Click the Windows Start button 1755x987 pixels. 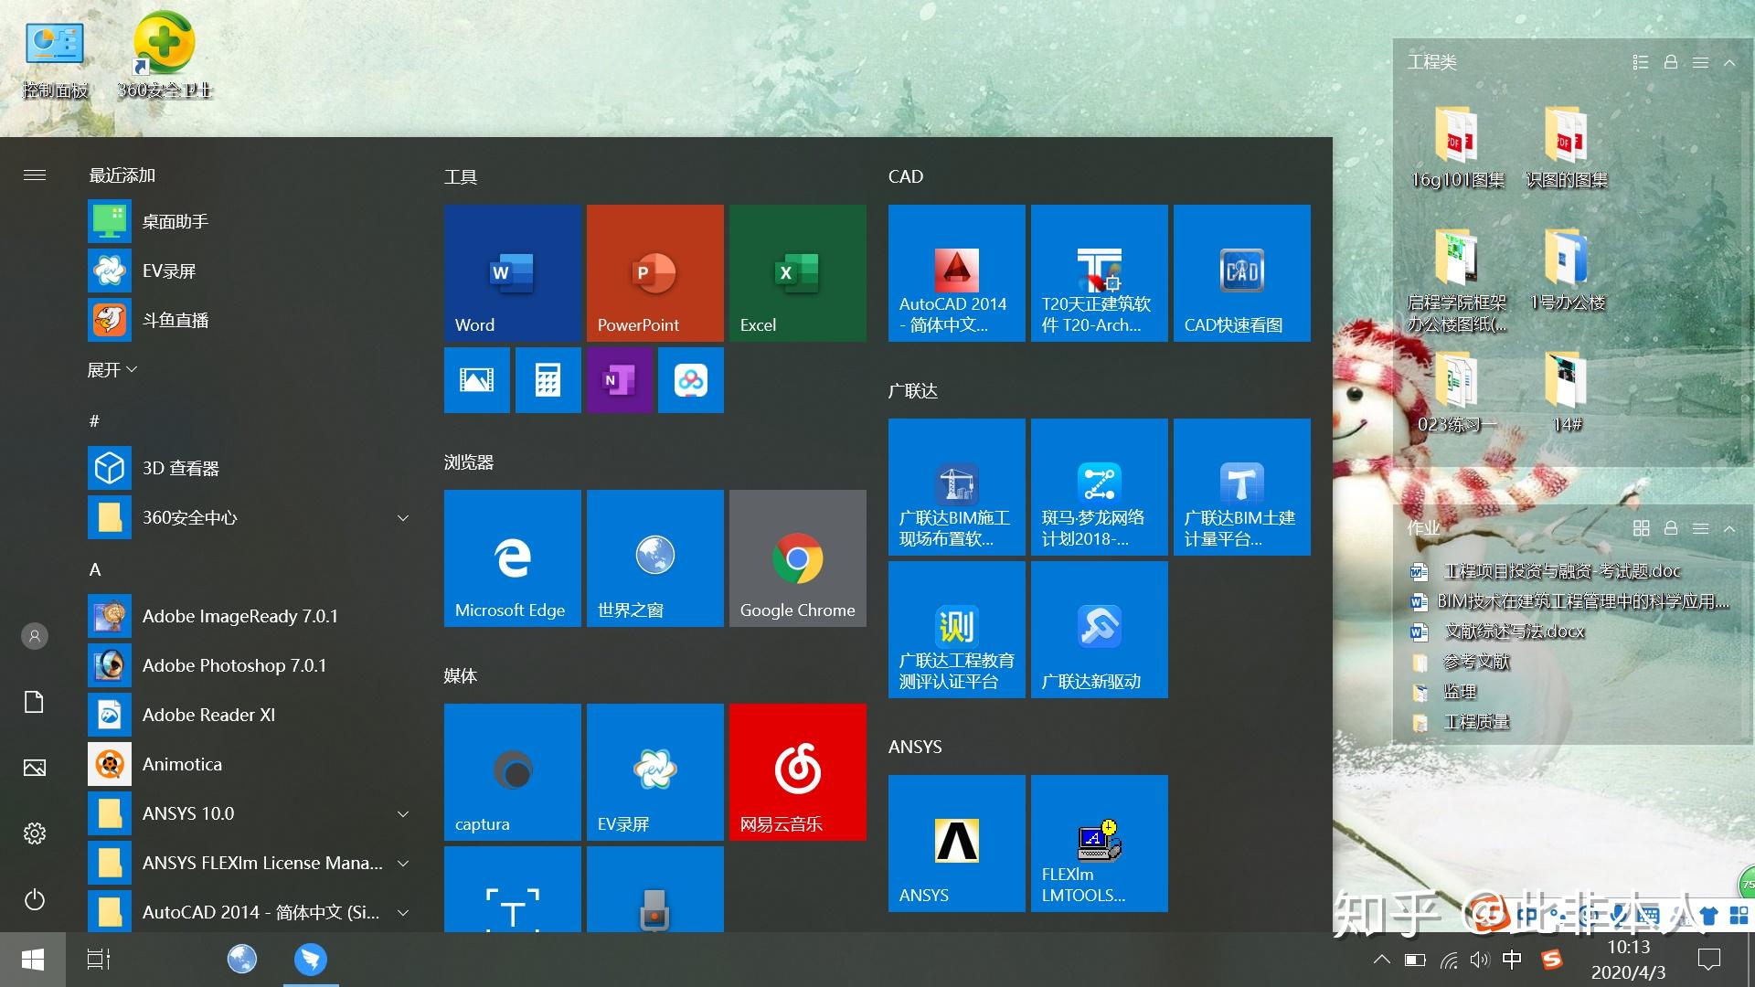33,960
